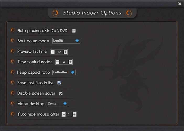Decrease Preview list time with minus
This screenshot has width=184, height=131.
53,52
